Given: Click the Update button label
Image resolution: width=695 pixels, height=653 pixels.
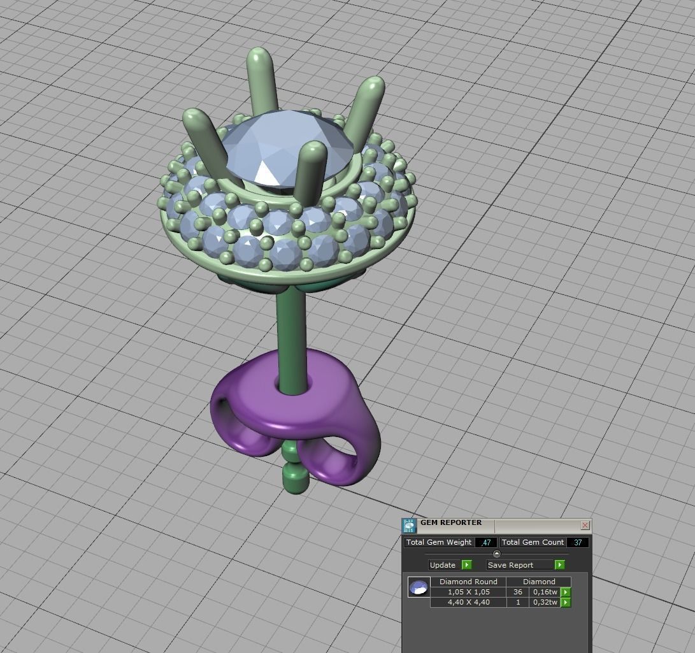Looking at the screenshot, I should [443, 565].
